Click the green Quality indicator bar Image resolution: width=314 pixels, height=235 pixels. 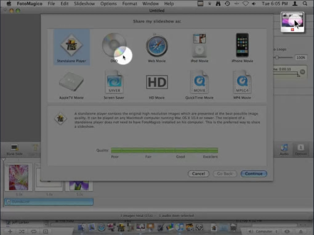point(164,150)
